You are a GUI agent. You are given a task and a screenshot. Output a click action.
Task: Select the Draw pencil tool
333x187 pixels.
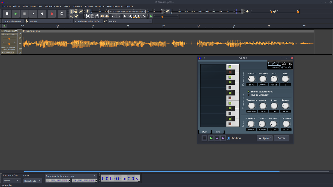click(x=81, y=11)
